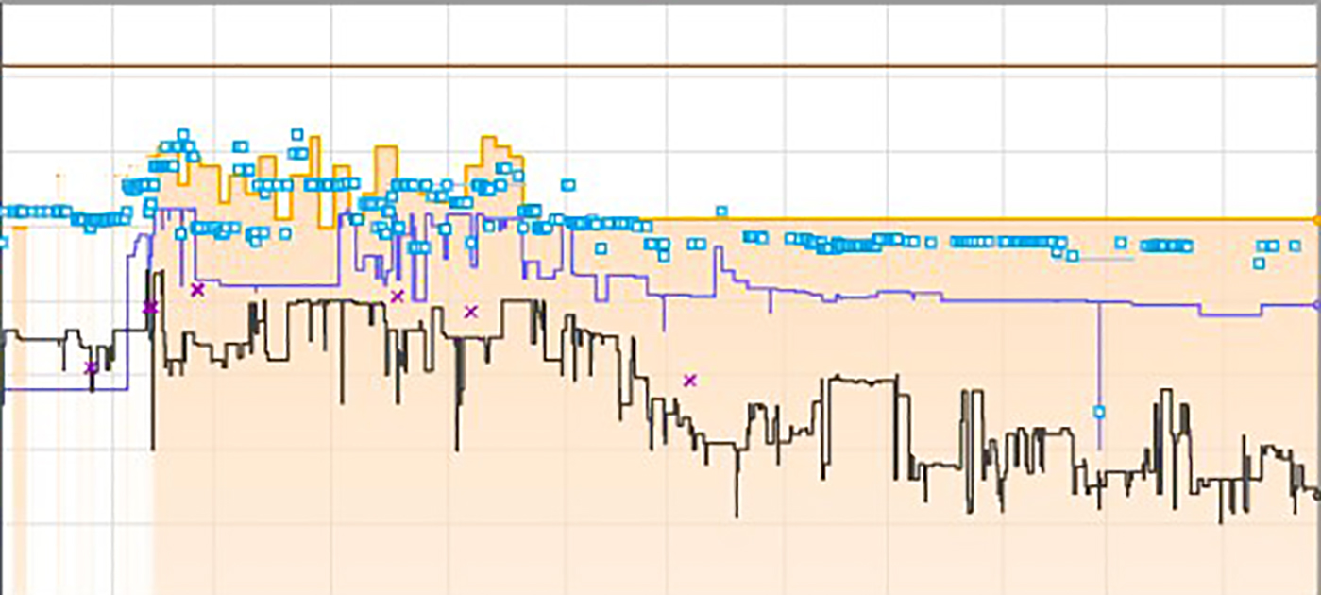Image resolution: width=1321 pixels, height=595 pixels.
Task: Click the second purple X from the right
Action: pos(471,312)
